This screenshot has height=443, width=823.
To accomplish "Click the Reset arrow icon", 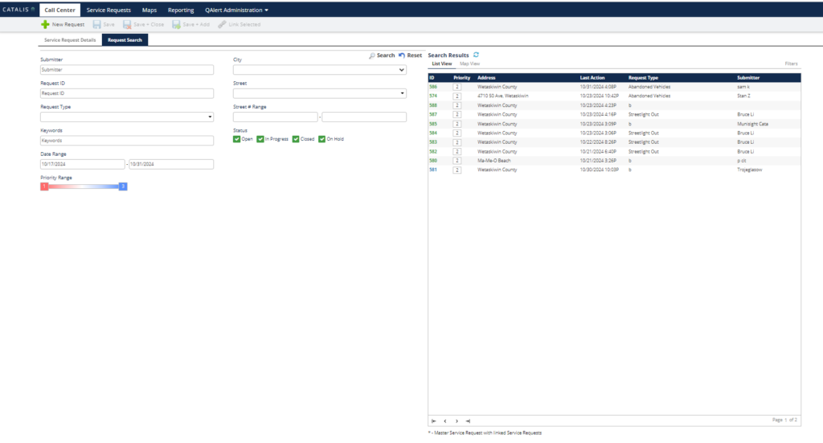I will point(402,55).
